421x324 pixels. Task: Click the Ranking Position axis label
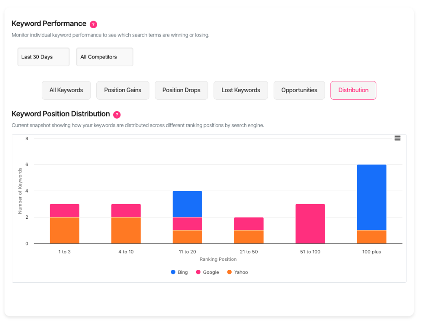pos(218,259)
